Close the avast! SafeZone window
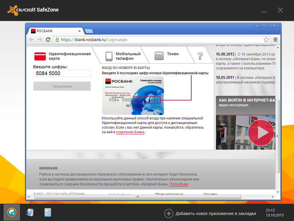Viewport: 294px width, 221px height. coord(280,10)
